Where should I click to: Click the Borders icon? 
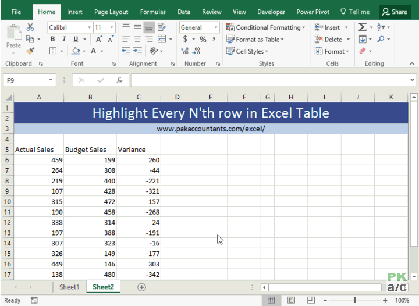click(x=53, y=51)
